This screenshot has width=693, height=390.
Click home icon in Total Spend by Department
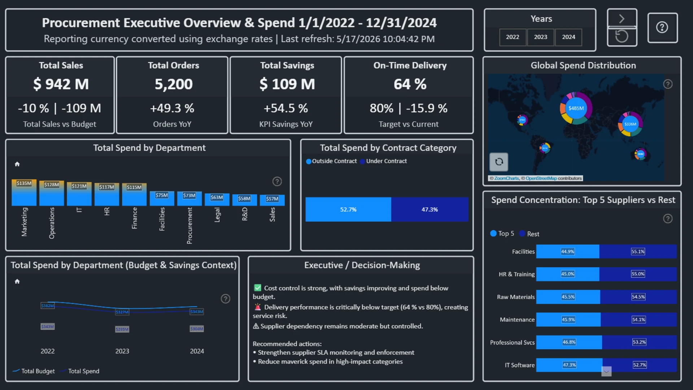point(17,164)
